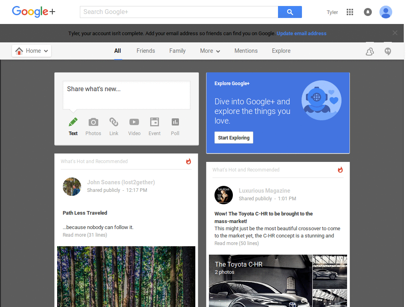
Task: Click the house icon in Home menu
Action: 19,51
